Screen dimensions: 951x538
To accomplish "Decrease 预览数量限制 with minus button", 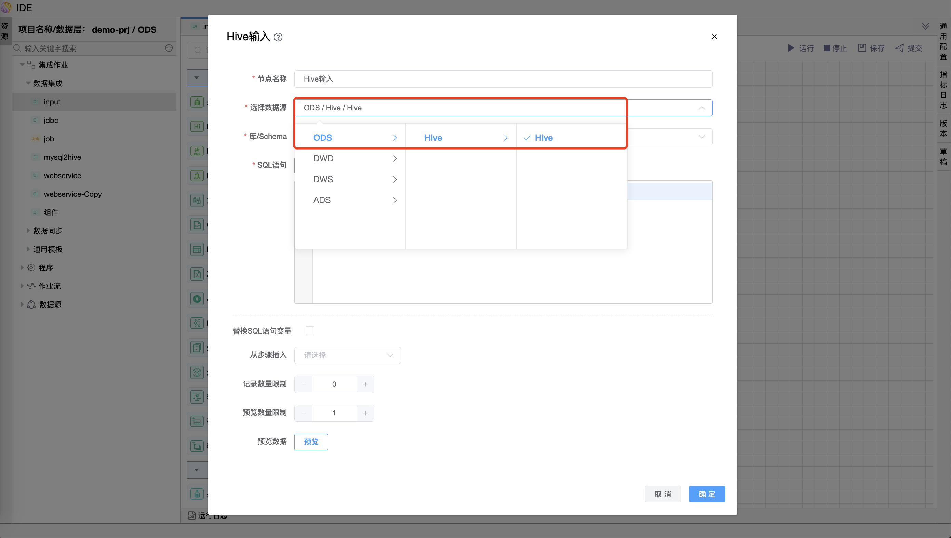I will [303, 413].
